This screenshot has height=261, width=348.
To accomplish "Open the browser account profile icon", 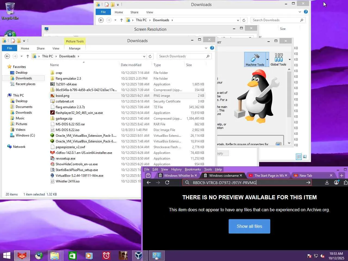I will [336, 182].
